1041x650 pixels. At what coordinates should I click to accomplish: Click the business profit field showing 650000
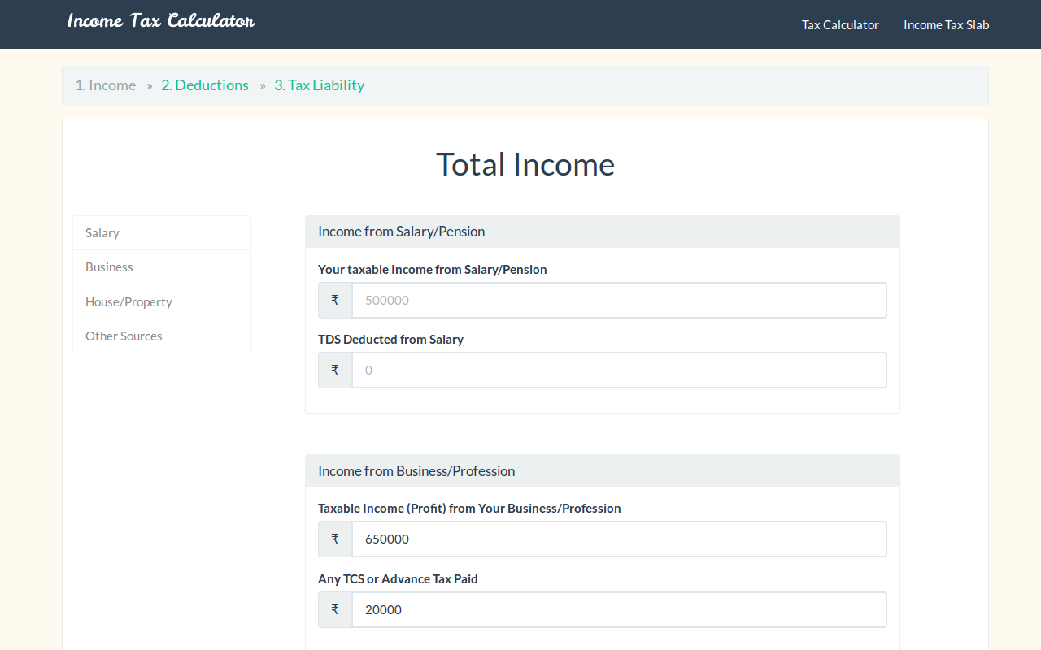coord(618,539)
